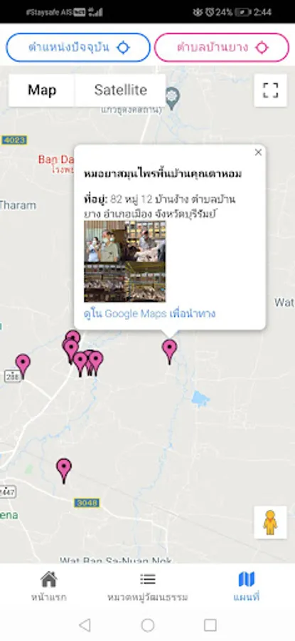The width and height of the screenshot is (295, 641).
Task: Select pink marker near road 3048
Action: click(64, 470)
